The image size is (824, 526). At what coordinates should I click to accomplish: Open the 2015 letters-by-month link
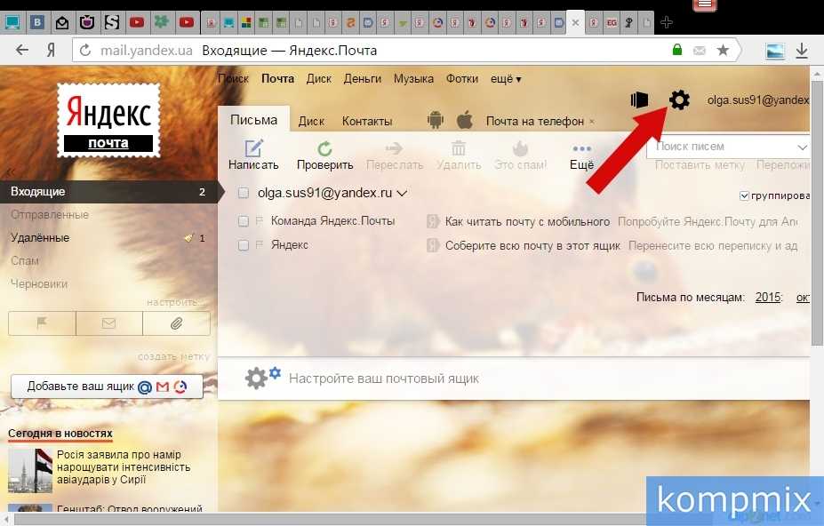(x=768, y=297)
